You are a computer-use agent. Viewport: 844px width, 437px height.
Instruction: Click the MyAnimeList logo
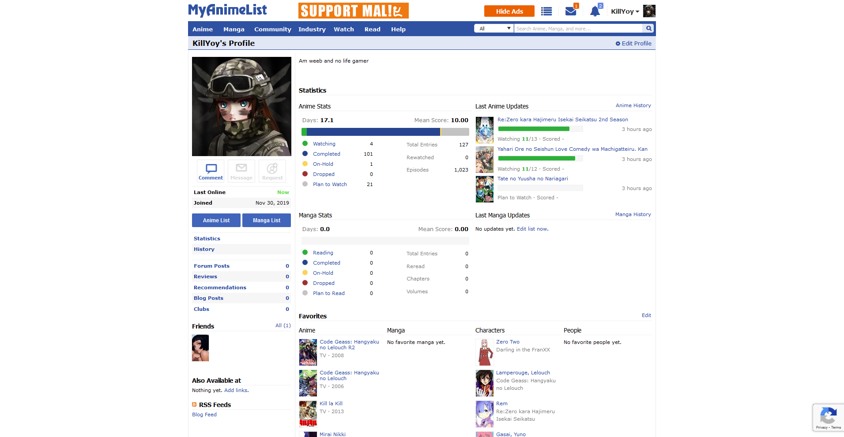tap(227, 10)
